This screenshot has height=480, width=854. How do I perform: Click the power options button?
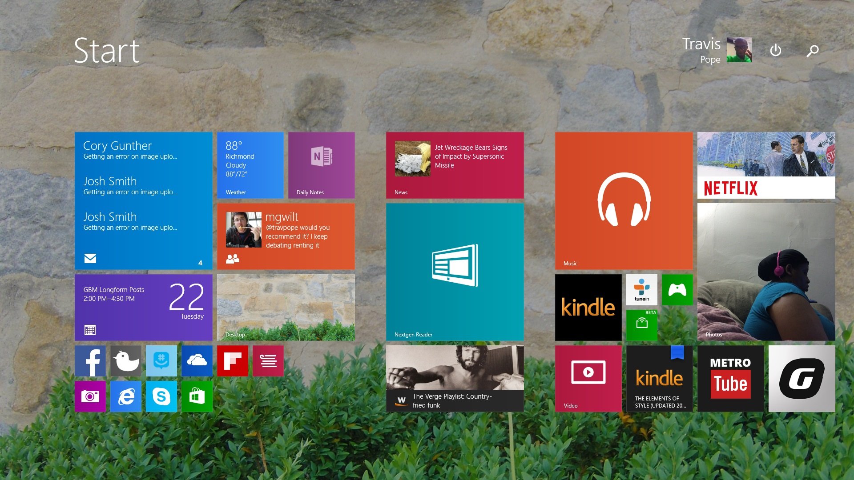tap(776, 50)
